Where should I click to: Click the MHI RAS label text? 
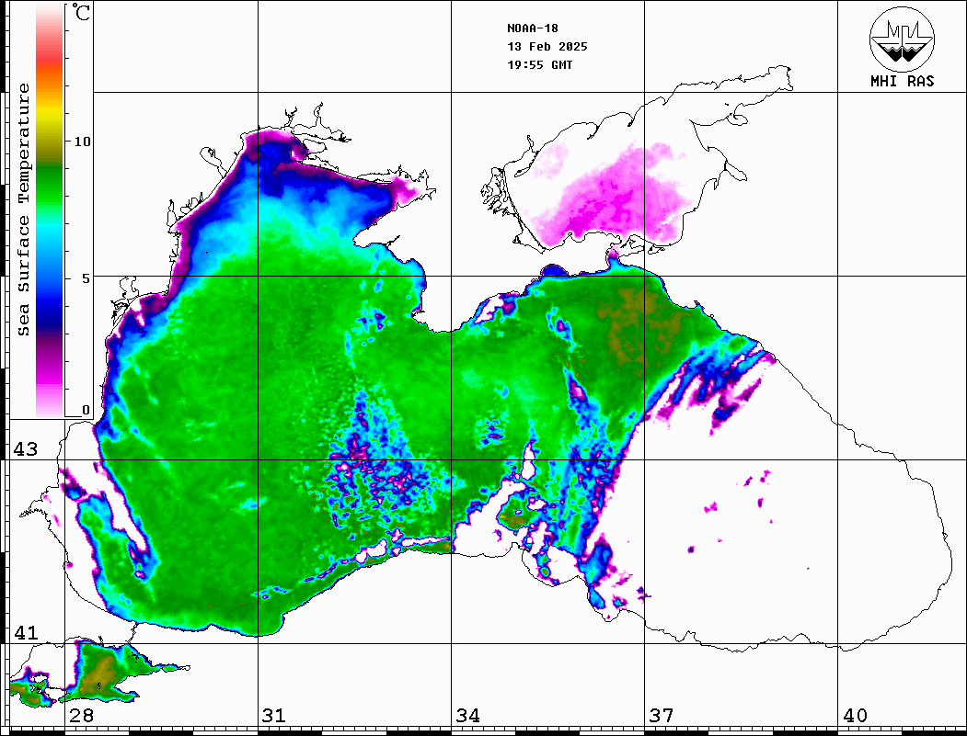[x=902, y=81]
